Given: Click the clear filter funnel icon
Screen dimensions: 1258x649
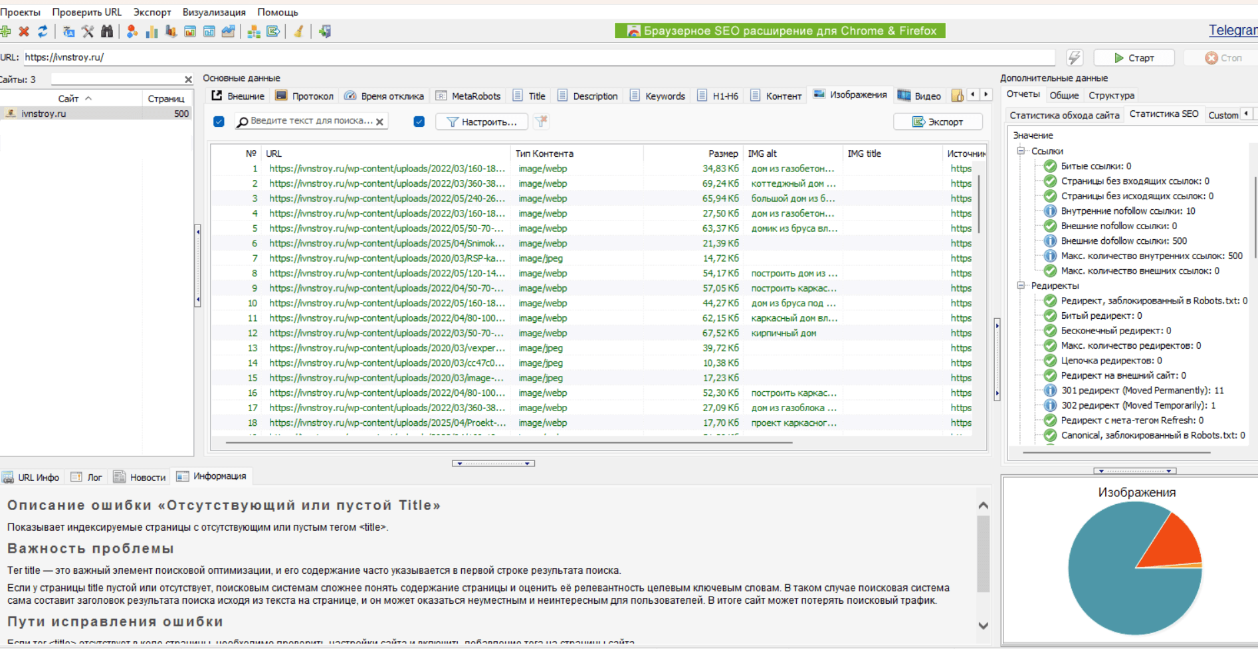Looking at the screenshot, I should [542, 122].
